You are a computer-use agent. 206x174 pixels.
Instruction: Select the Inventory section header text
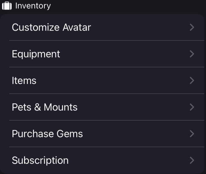(x=33, y=6)
